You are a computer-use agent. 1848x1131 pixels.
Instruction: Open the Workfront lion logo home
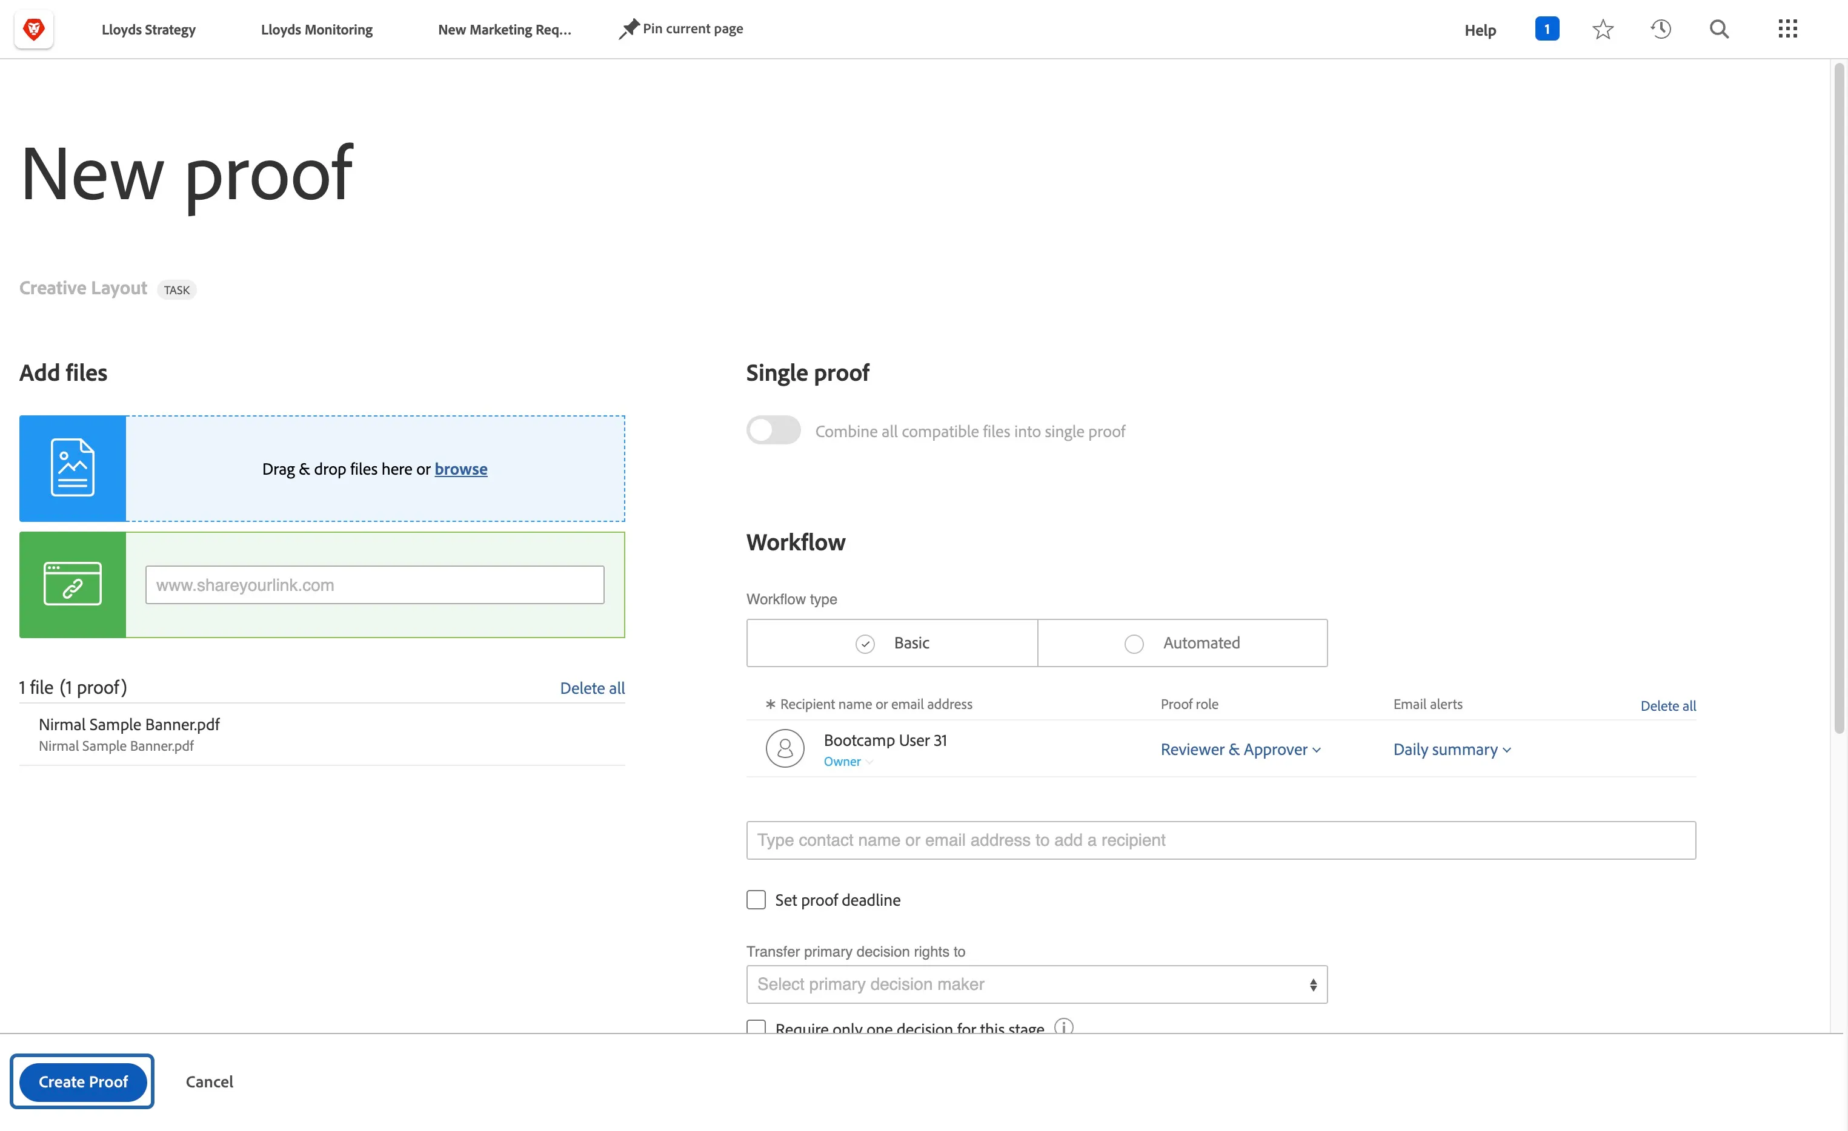pos(34,29)
